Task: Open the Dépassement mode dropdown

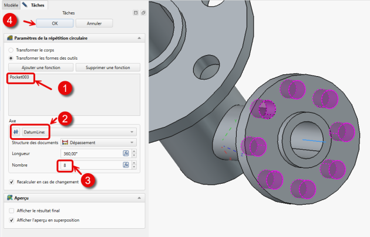Action: [x=99, y=142]
